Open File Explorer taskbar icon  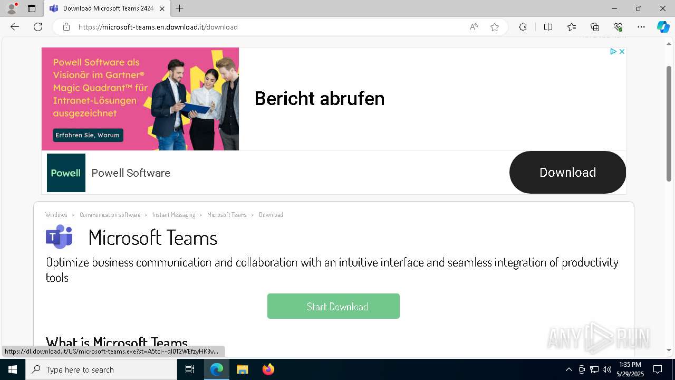(243, 369)
